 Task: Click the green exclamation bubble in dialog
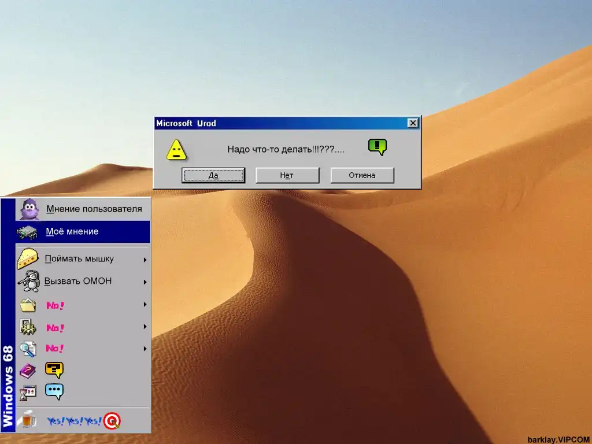coord(377,147)
